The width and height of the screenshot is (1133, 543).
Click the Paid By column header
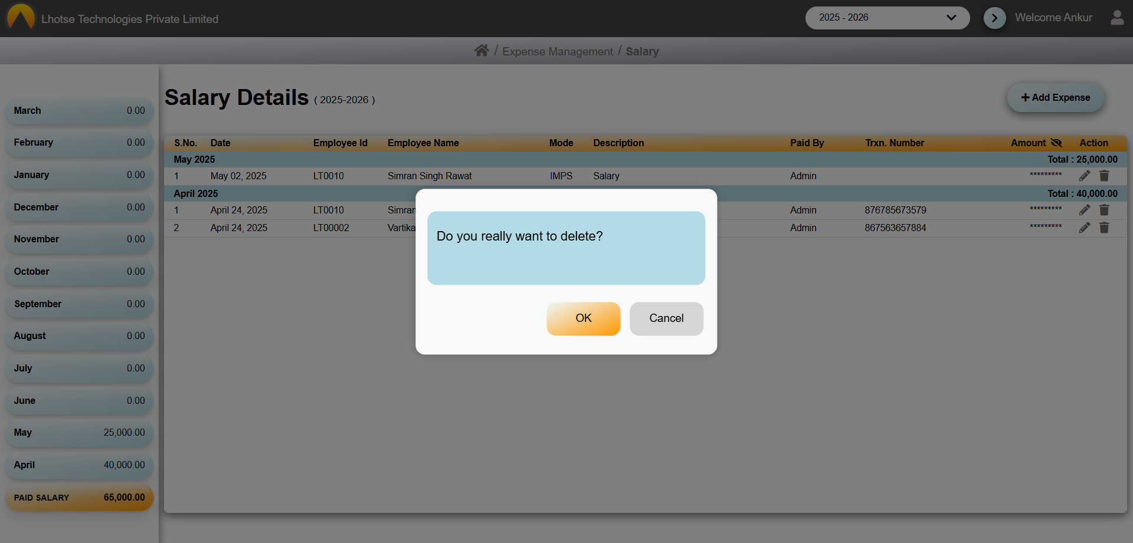pyautogui.click(x=807, y=143)
